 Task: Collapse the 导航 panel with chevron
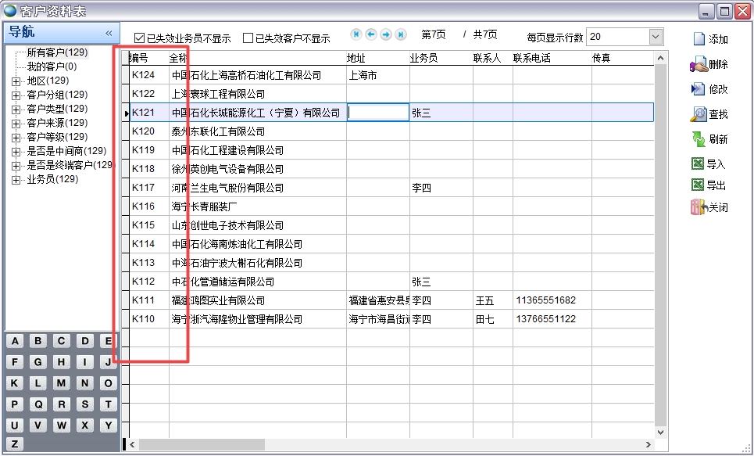pyautogui.click(x=109, y=33)
